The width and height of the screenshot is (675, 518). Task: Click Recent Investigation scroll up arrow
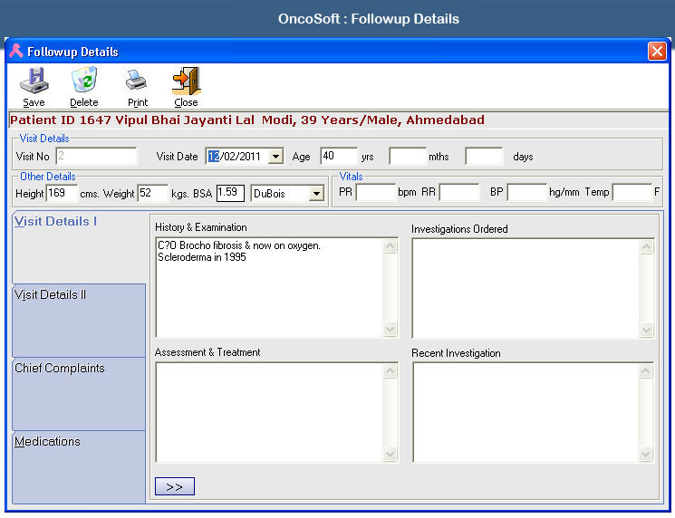645,371
